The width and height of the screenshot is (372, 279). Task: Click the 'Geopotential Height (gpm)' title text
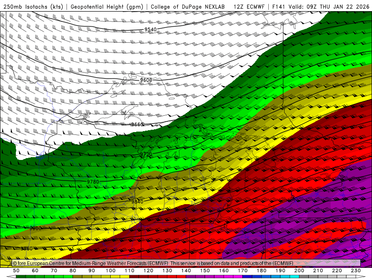(107, 7)
